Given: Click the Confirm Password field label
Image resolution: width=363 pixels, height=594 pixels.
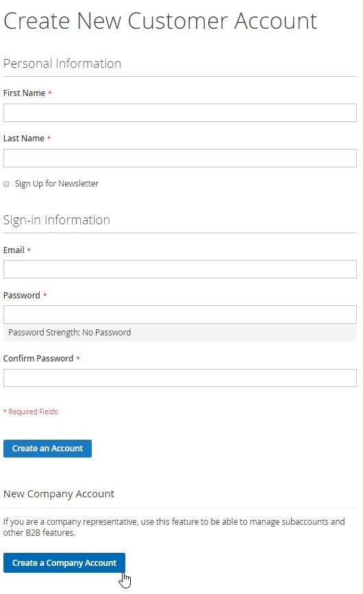Looking at the screenshot, I should click(38, 359).
